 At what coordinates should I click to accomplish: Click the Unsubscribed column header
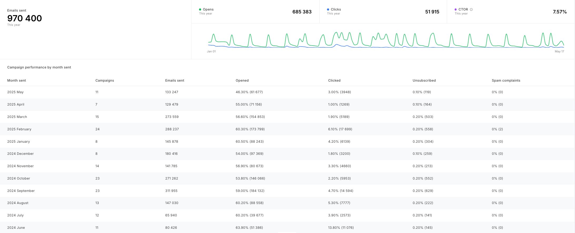[424, 81]
